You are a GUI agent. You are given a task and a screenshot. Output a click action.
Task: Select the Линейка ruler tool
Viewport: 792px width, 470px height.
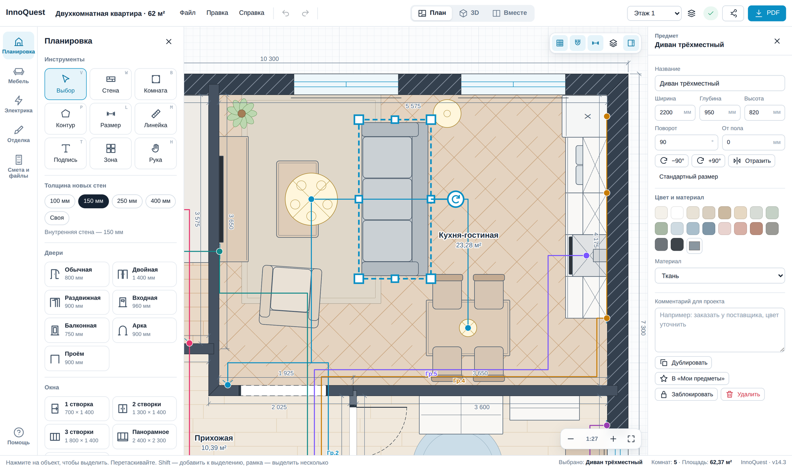point(156,119)
